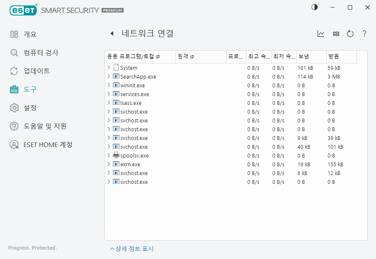376x259 pixels.
Task: Expand the ekrn.exe tree entry
Action: click(x=109, y=164)
